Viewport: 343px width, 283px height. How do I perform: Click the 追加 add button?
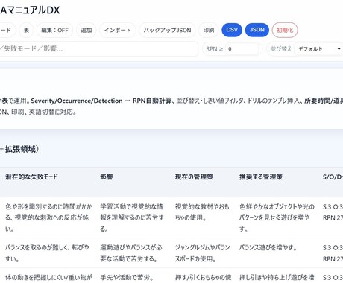point(86,30)
